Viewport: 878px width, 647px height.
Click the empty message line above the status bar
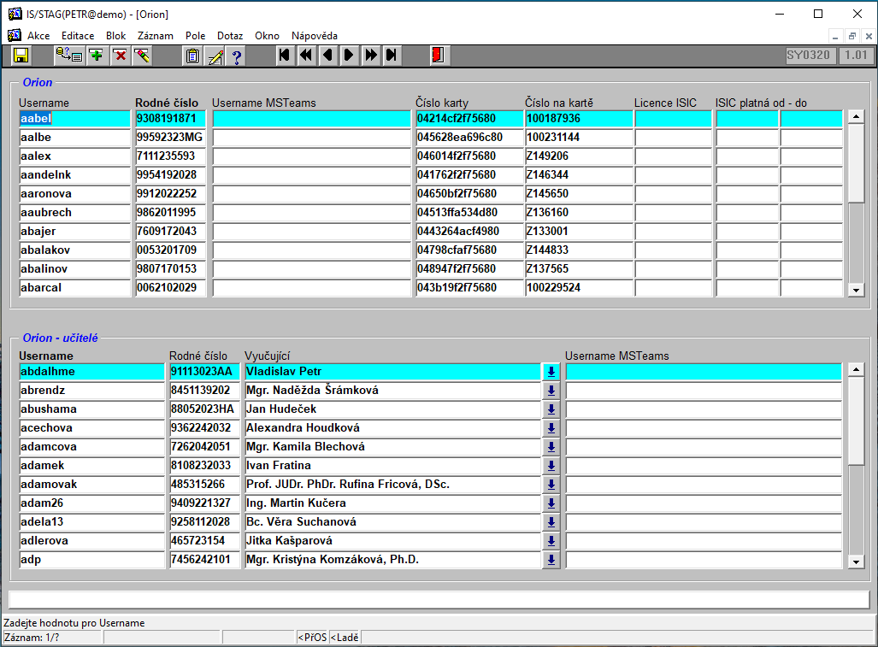pos(439,599)
